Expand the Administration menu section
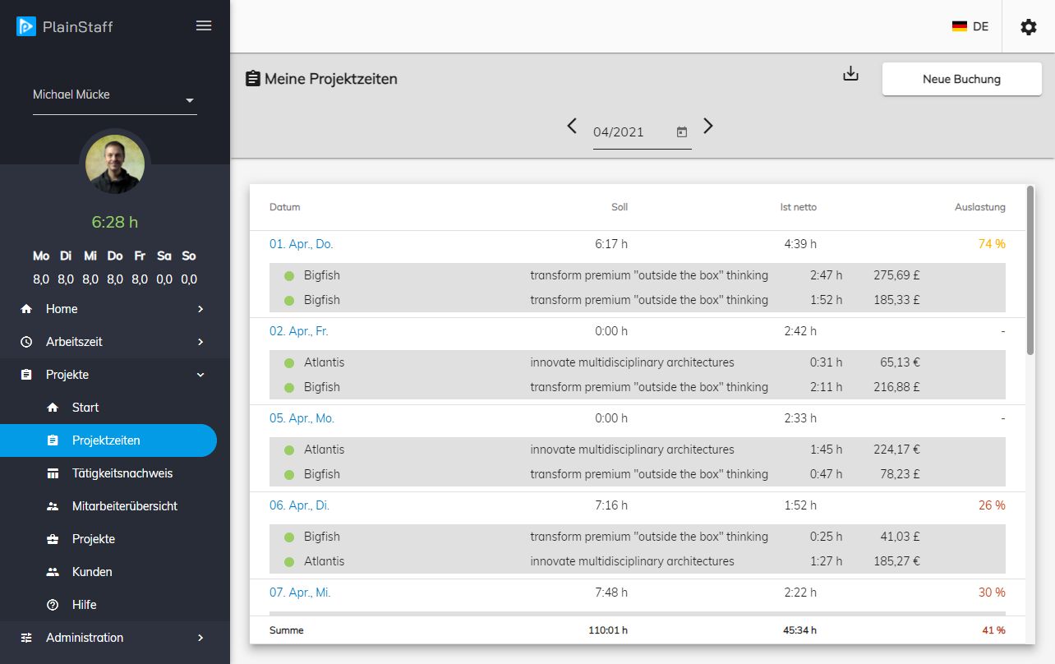This screenshot has width=1055, height=664. coord(114,638)
